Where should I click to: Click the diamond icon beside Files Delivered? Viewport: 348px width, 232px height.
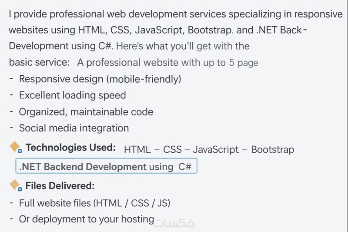(15, 185)
